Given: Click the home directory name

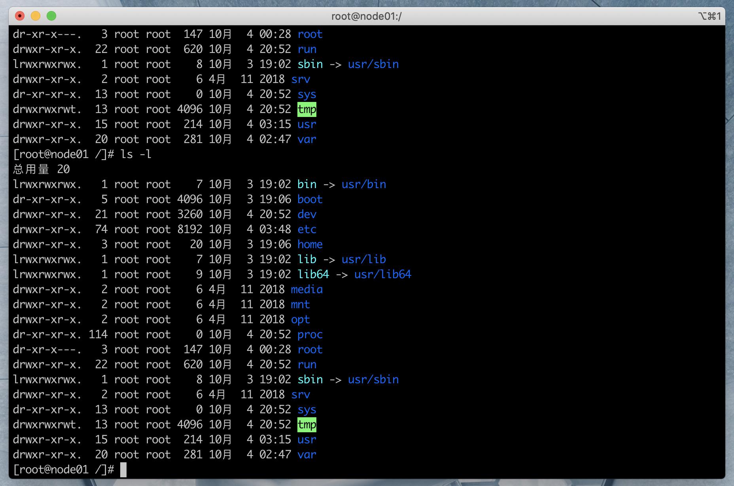Looking at the screenshot, I should click(x=310, y=244).
